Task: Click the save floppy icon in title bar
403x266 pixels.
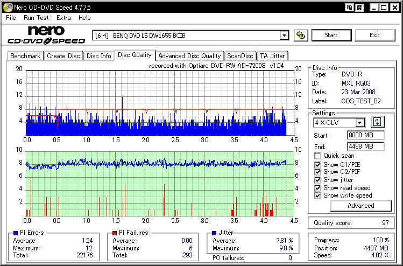Action: pyautogui.click(x=359, y=8)
